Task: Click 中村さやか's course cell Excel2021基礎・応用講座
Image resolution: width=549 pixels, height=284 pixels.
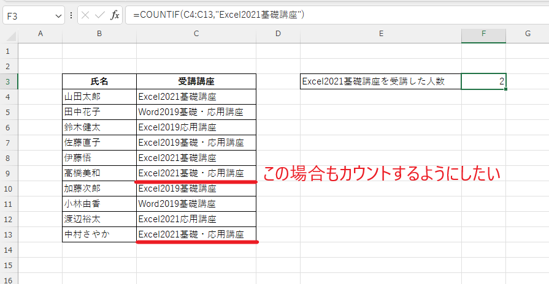Action: pos(196,234)
